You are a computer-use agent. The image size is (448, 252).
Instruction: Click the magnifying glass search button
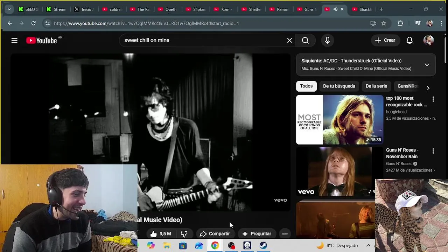pyautogui.click(x=305, y=40)
